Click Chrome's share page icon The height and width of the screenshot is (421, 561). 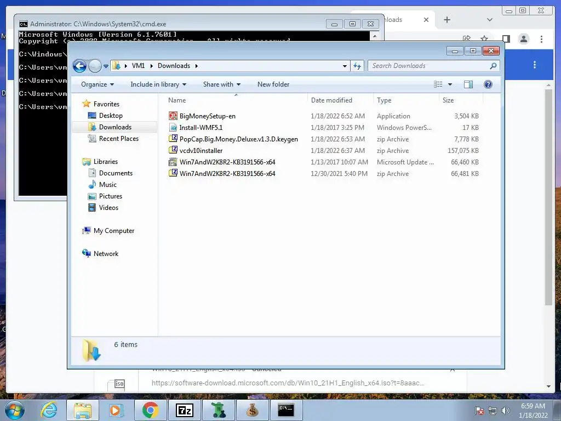point(466,39)
